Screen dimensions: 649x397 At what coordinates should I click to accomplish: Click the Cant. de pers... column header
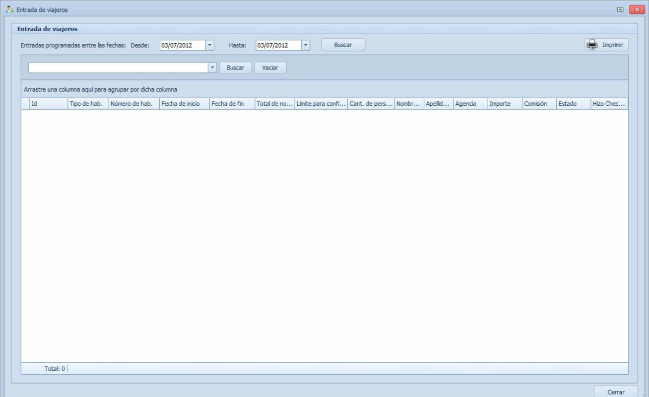click(371, 104)
